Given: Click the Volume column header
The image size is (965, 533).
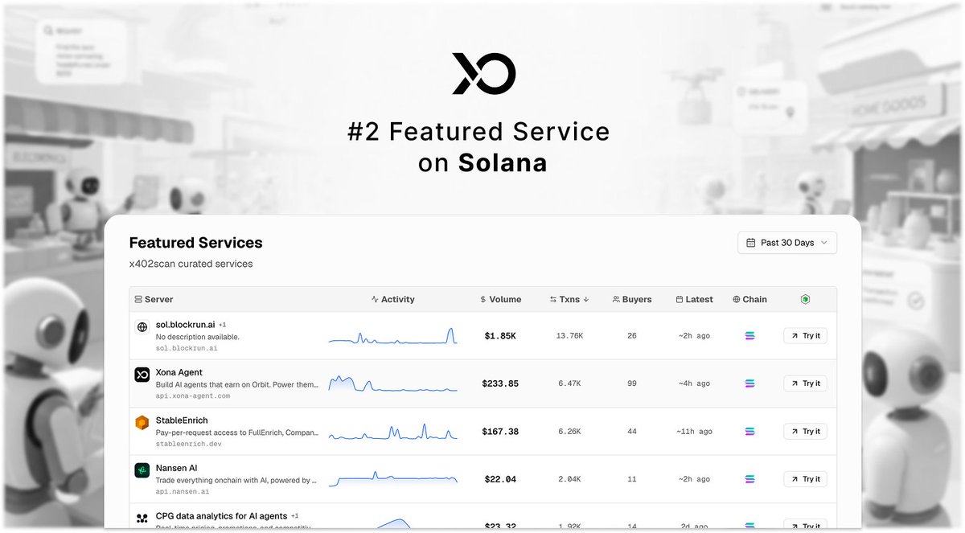Looking at the screenshot, I should pyautogui.click(x=500, y=299).
